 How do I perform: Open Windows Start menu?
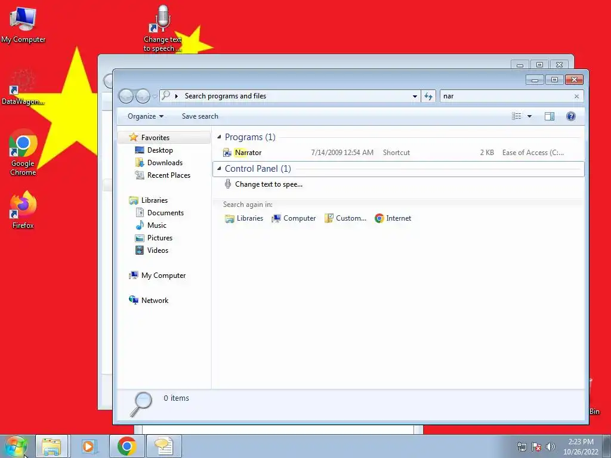pos(16,446)
